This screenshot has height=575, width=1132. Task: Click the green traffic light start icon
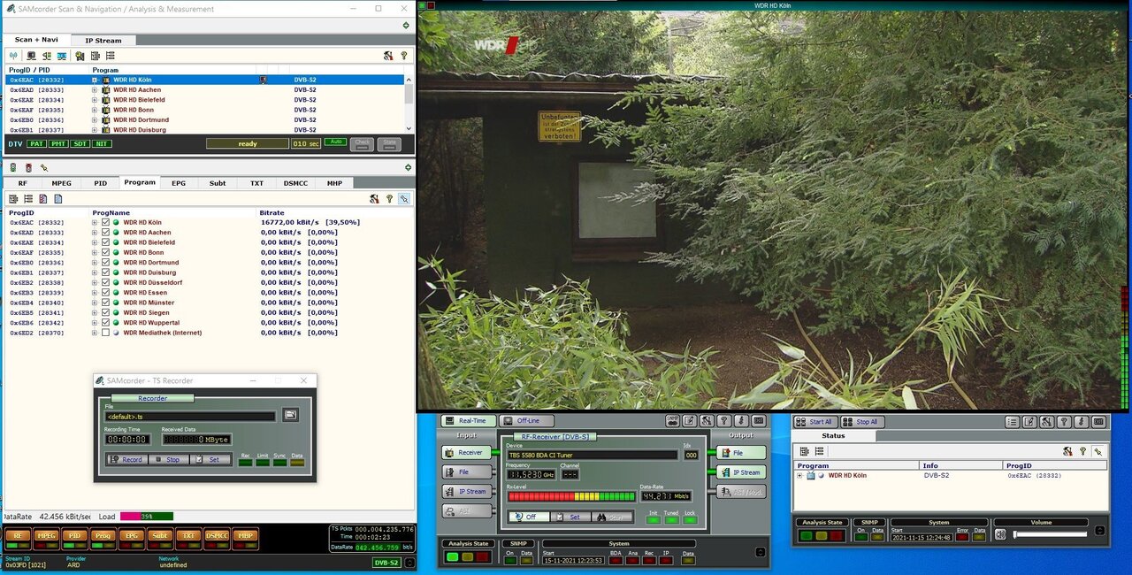13,167
